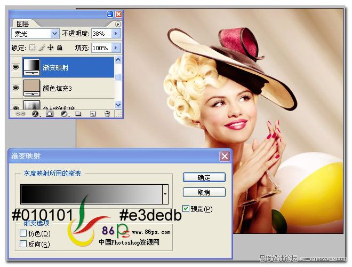
Task: Click the create new layer icon
Action: pyautogui.click(x=93, y=114)
